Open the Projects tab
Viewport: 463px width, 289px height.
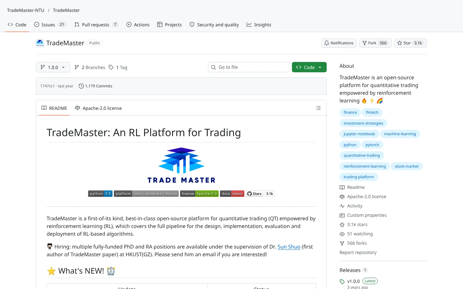[169, 25]
